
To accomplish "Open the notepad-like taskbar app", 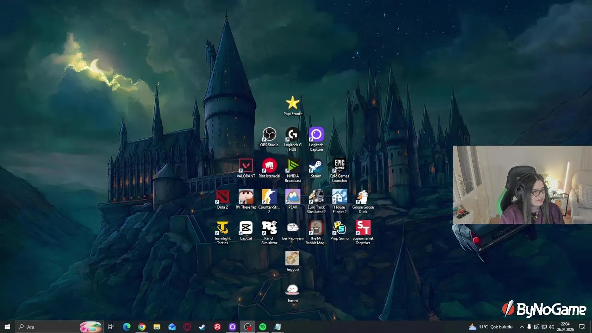I will tap(277, 327).
